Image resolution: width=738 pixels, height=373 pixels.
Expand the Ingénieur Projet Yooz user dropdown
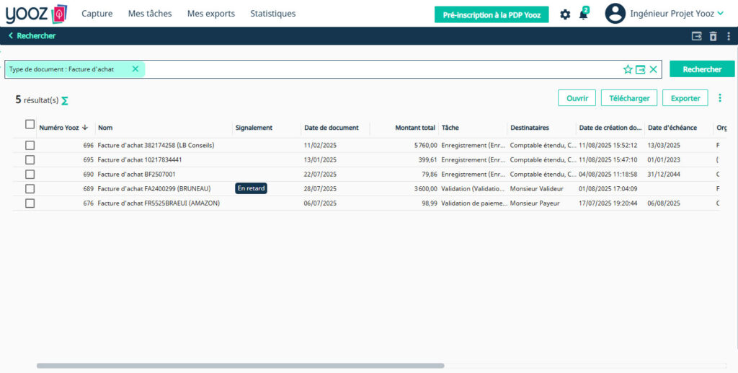click(x=720, y=14)
